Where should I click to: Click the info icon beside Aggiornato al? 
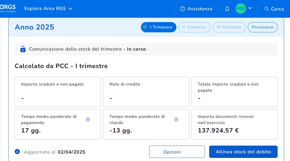click(x=18, y=151)
